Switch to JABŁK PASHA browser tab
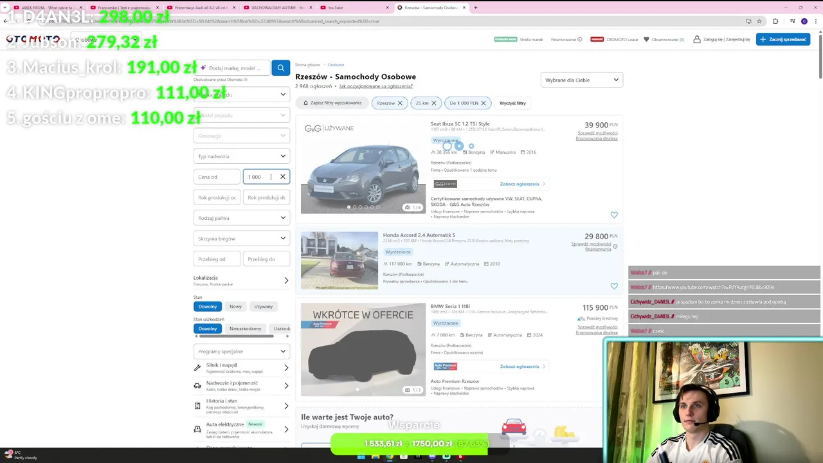The height and width of the screenshot is (463, 823). pyautogui.click(x=48, y=8)
